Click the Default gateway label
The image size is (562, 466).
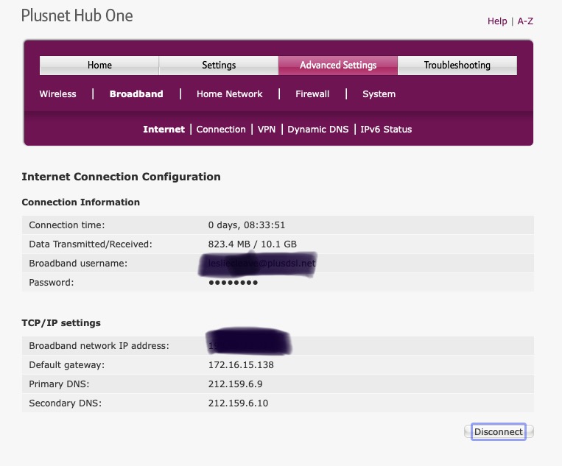(x=67, y=365)
